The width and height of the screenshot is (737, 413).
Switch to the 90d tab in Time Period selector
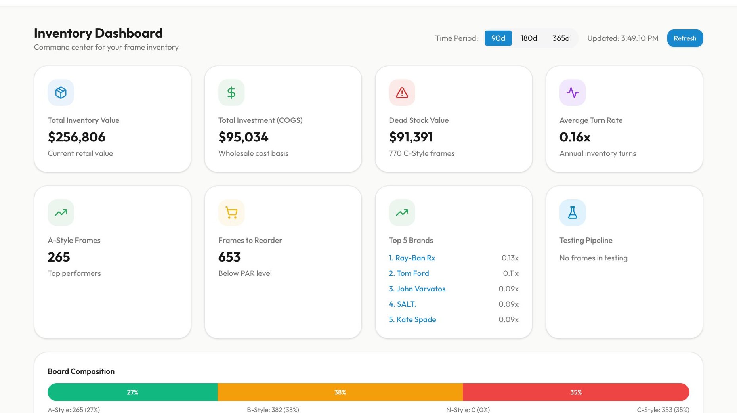click(498, 38)
